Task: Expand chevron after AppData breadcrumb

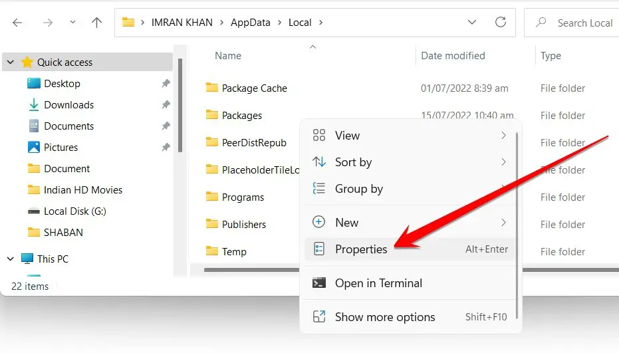Action: tap(279, 23)
